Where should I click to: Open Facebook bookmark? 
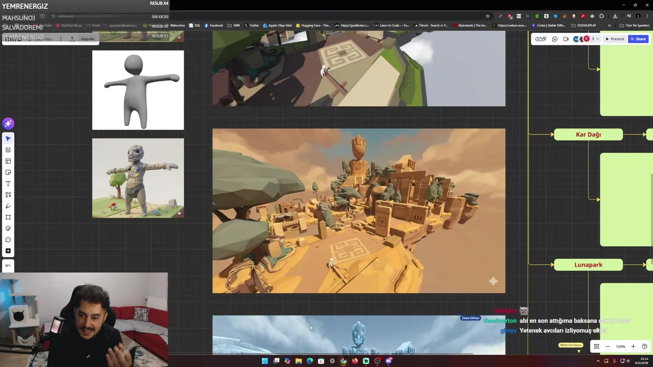click(x=214, y=25)
